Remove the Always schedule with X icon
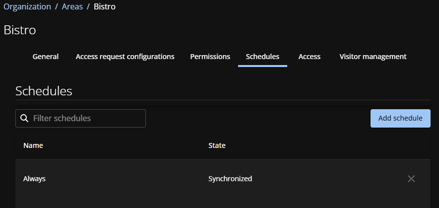This screenshot has width=439, height=208. point(411,179)
